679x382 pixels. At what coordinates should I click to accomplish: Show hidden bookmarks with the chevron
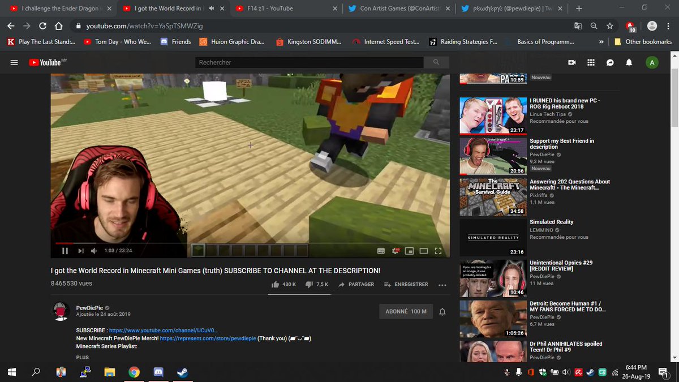[601, 42]
